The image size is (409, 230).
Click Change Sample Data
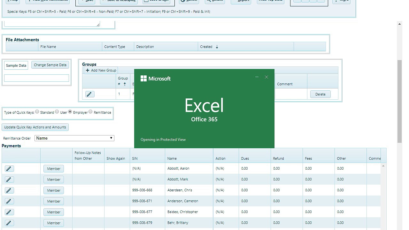(50, 65)
